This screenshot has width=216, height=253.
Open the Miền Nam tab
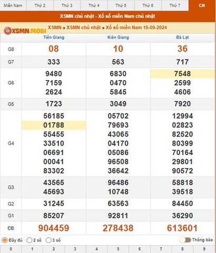13,5
